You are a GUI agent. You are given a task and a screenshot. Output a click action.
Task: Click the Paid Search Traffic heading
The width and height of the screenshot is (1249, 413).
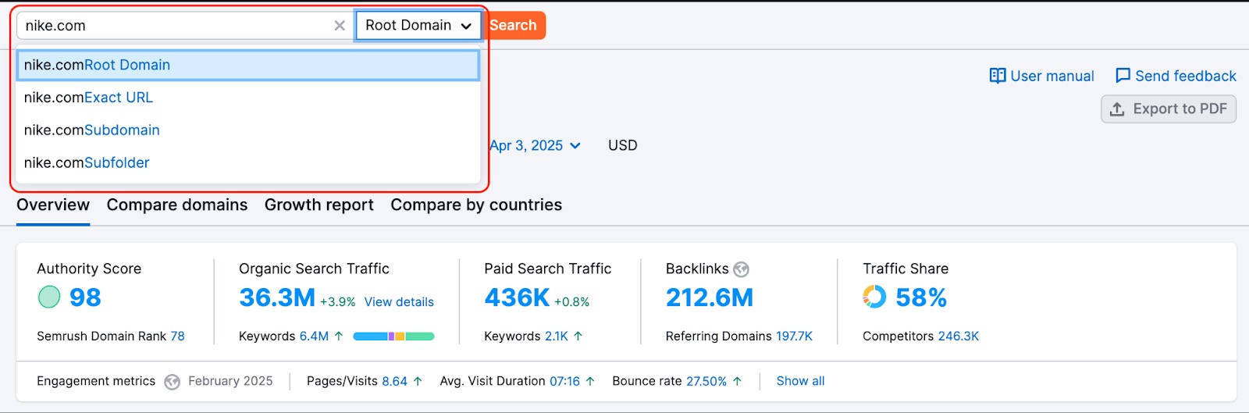tap(548, 269)
